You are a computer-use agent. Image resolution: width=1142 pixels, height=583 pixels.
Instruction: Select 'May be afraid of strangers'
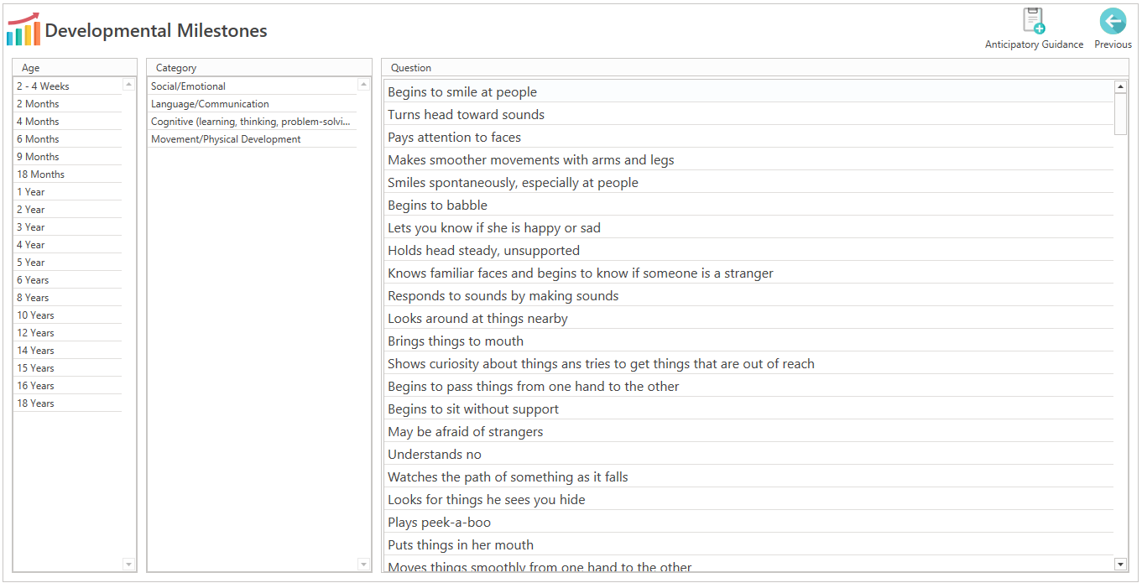pyautogui.click(x=749, y=431)
